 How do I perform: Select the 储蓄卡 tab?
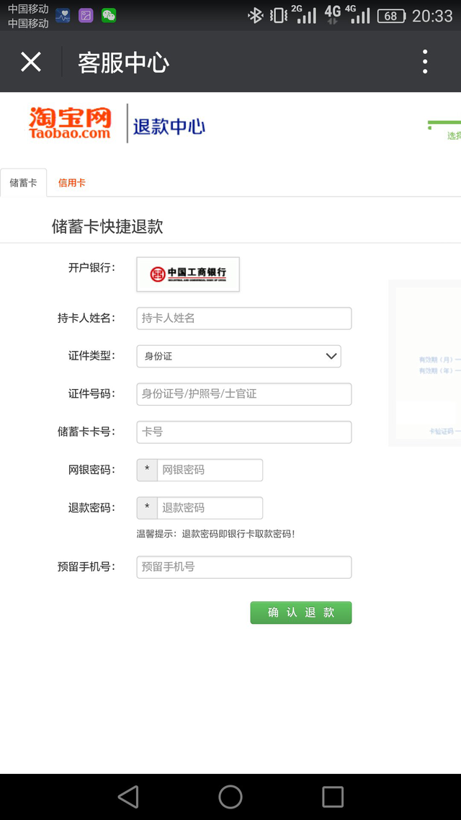[x=23, y=182]
